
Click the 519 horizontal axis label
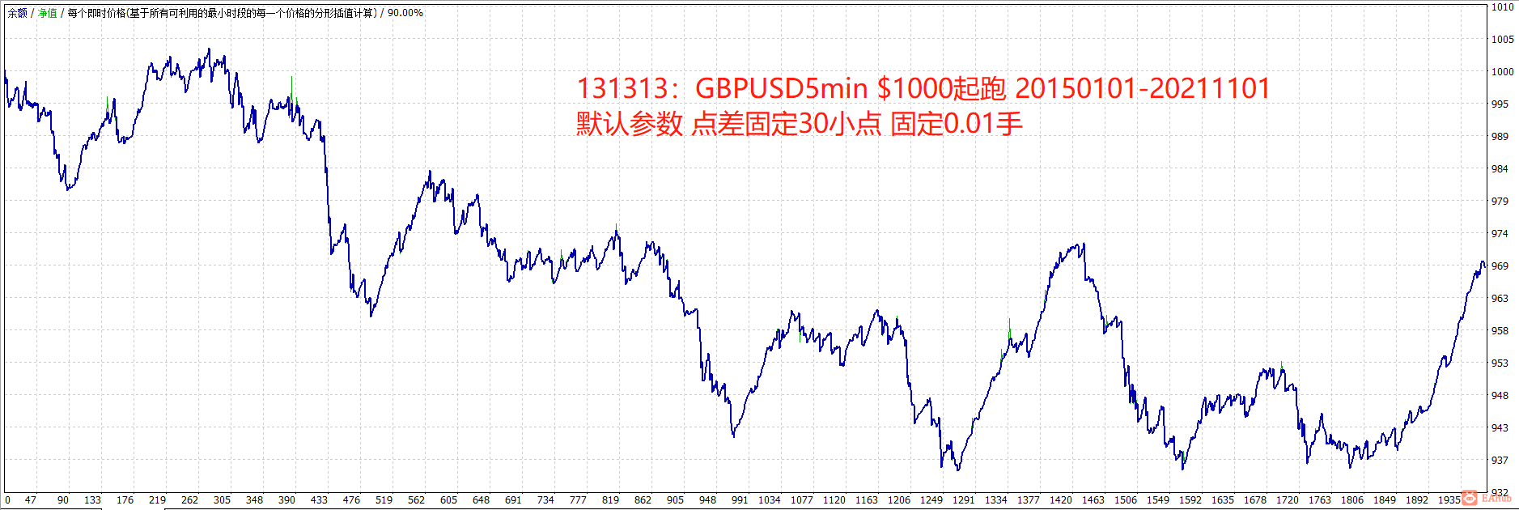(384, 500)
